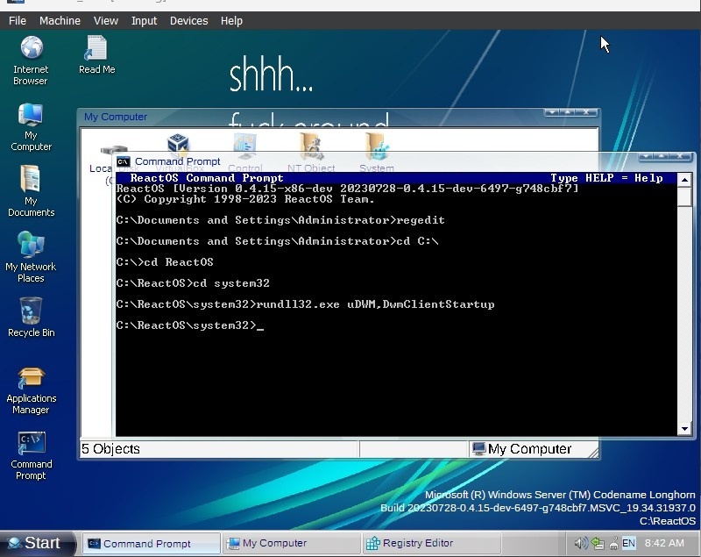Viewport: 701px width, 557px height.
Task: Click the volume speaker tray icon
Action: pyautogui.click(x=580, y=543)
